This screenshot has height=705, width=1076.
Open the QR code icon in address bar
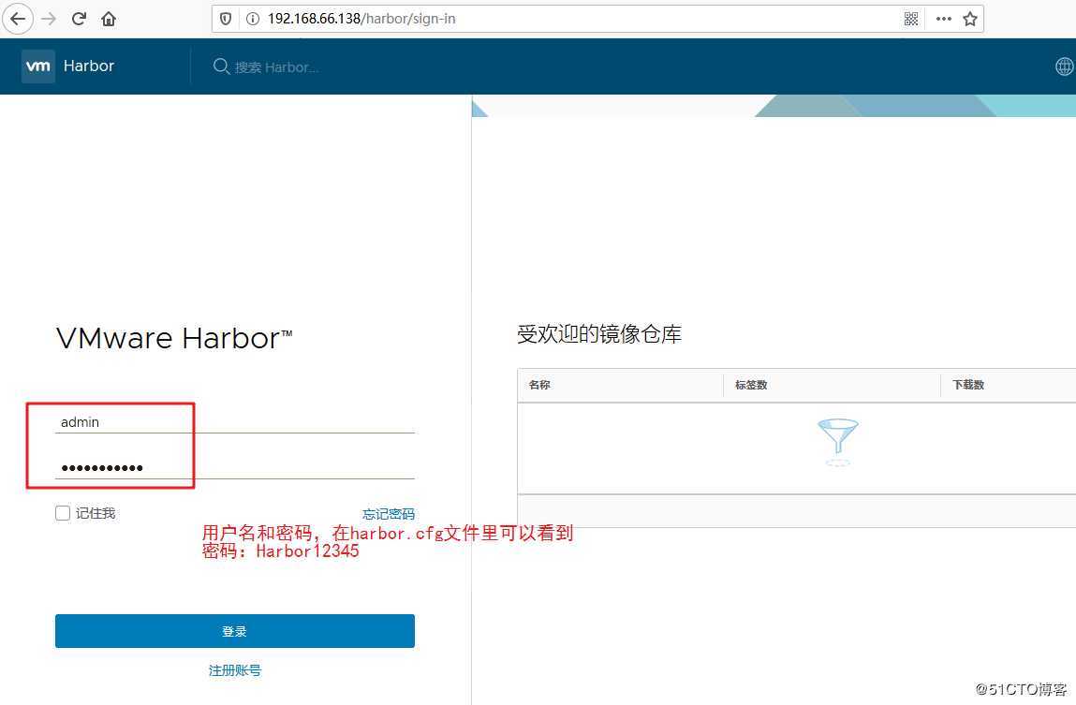click(910, 19)
